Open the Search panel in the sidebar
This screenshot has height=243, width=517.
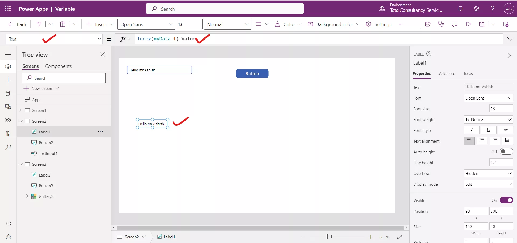pyautogui.click(x=8, y=147)
